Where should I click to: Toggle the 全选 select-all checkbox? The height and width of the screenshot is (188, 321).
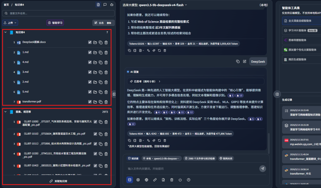click(x=96, y=23)
